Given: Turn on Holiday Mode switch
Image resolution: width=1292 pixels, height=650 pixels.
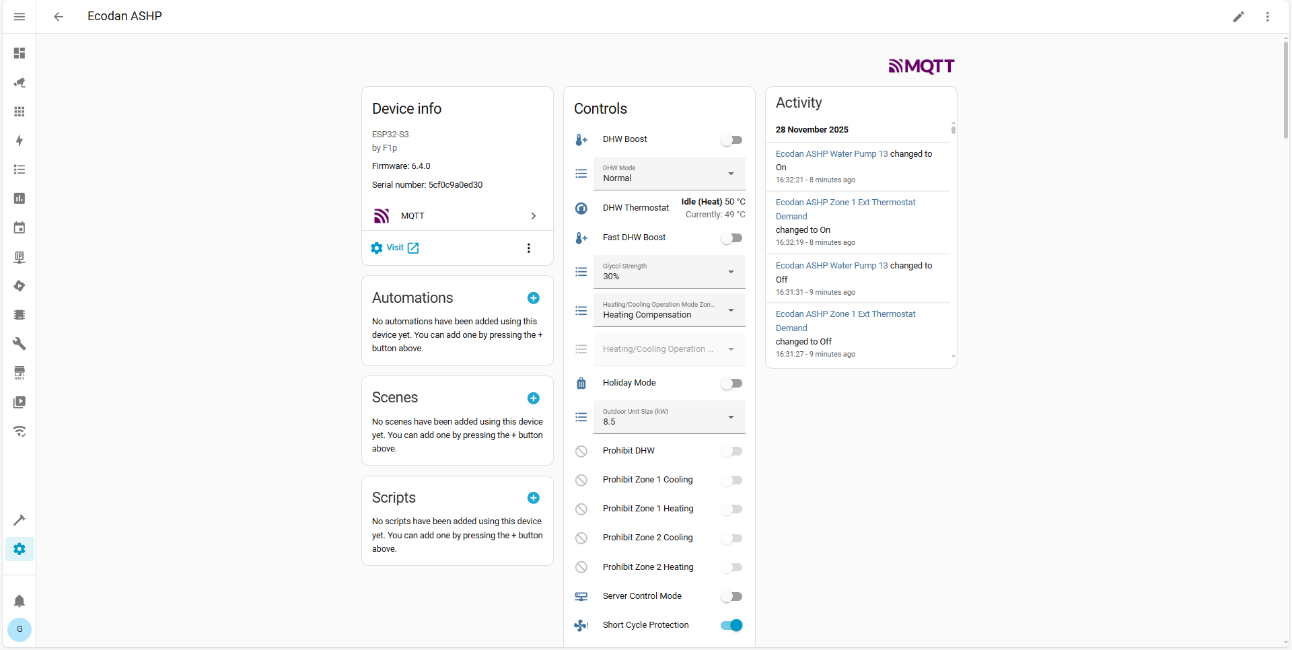Looking at the screenshot, I should pos(731,384).
